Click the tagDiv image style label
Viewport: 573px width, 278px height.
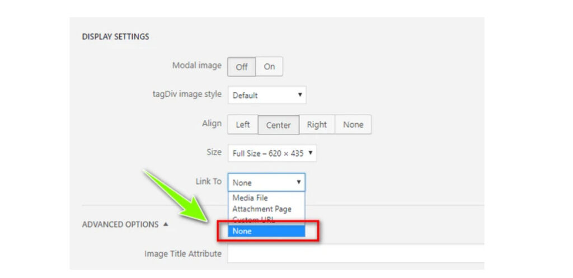(183, 94)
